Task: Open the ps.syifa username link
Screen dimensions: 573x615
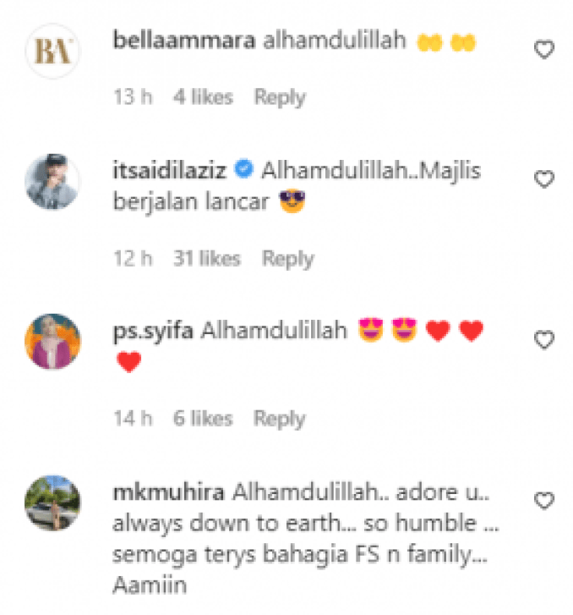Action: point(153,331)
